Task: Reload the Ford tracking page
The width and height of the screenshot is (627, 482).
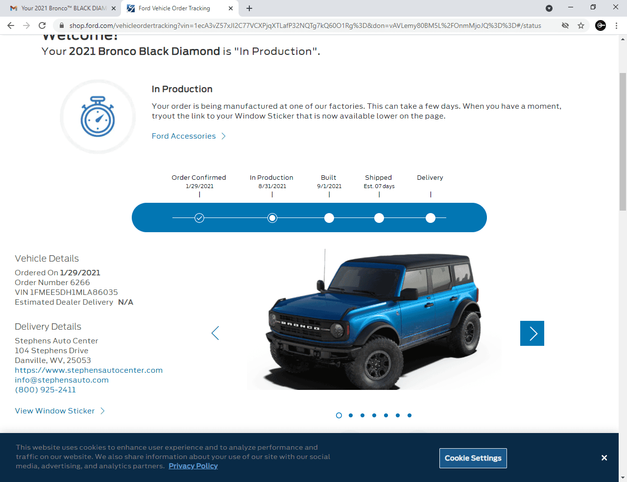Action: click(42, 25)
